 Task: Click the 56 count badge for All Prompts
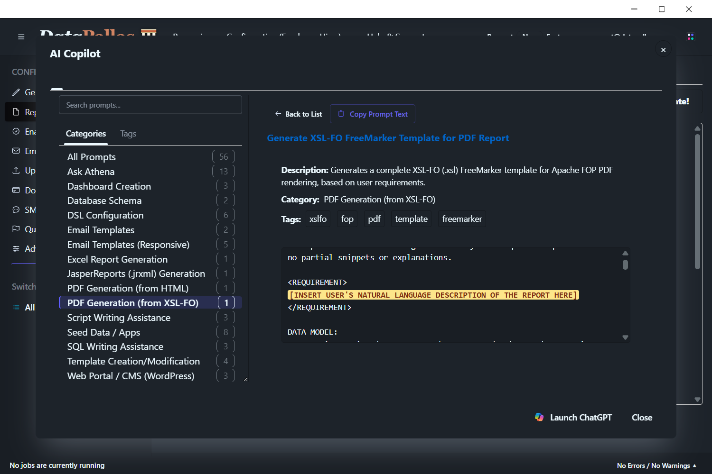click(x=224, y=156)
